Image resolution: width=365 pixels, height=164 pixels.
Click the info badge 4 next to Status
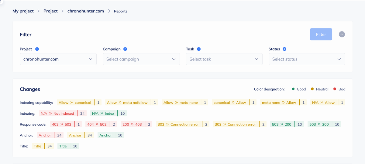click(284, 49)
